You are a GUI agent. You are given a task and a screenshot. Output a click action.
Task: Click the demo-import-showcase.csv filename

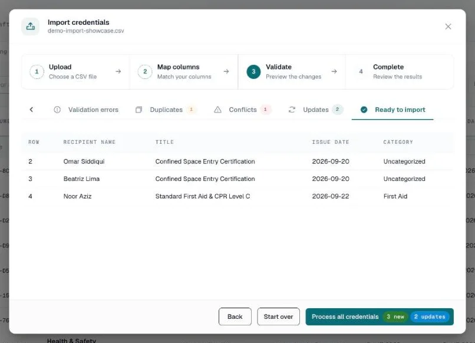tap(85, 31)
